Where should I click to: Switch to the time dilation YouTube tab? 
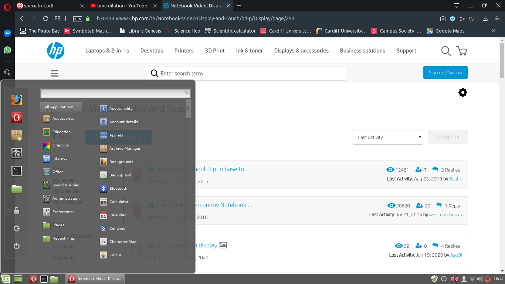click(x=122, y=6)
